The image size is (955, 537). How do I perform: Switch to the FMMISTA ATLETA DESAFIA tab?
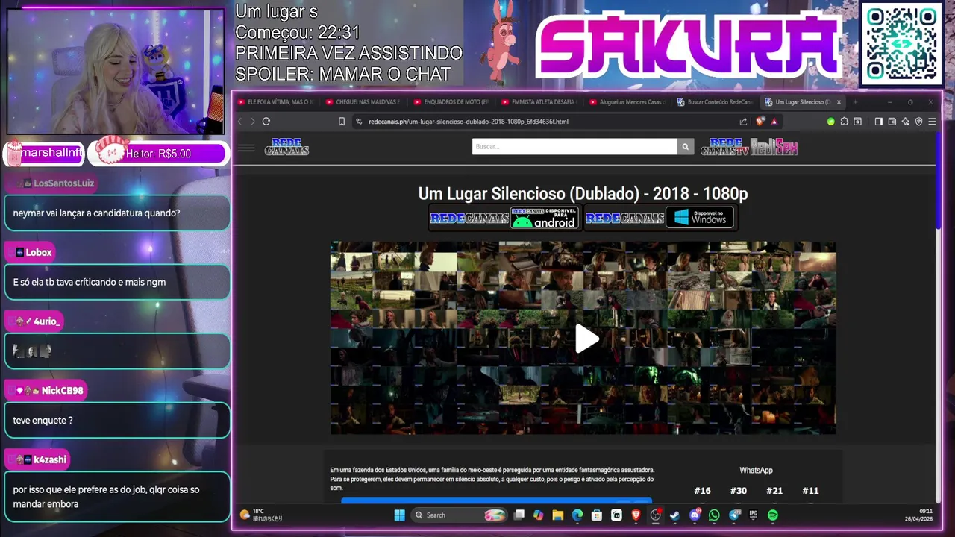539,102
